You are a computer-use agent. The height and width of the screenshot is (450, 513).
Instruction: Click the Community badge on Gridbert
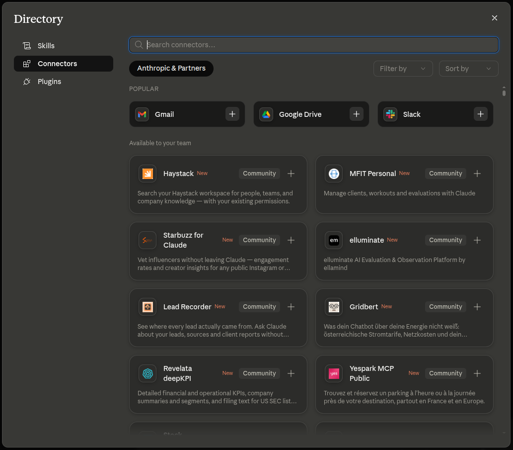[x=445, y=307]
